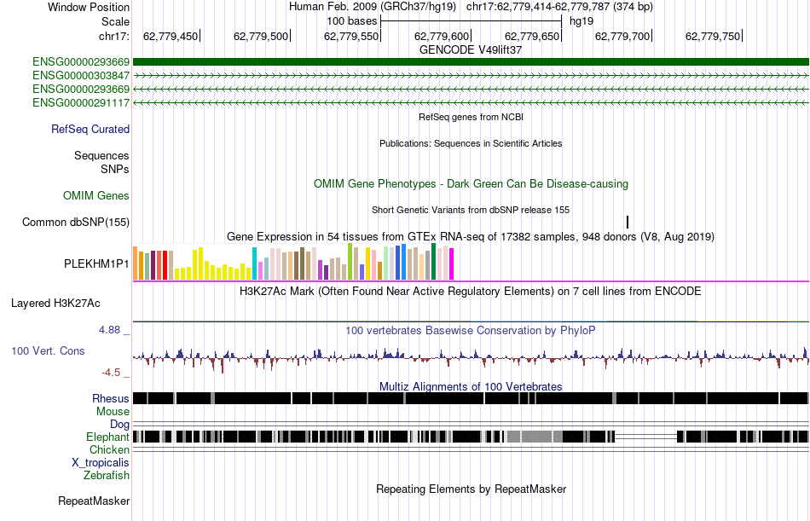Viewport: 810px width, 521px height.
Task: Click the 62,779,750 ruler coordinate
Action: tap(713, 36)
